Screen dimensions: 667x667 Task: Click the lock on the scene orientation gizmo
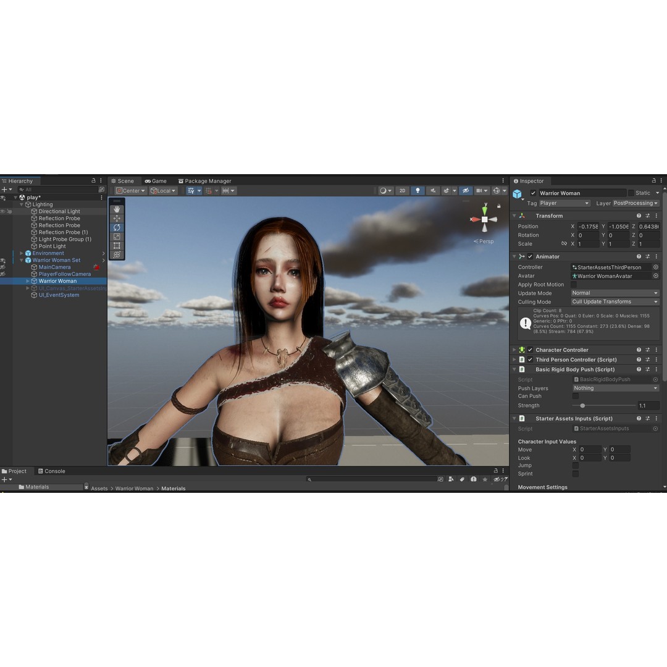click(x=499, y=206)
